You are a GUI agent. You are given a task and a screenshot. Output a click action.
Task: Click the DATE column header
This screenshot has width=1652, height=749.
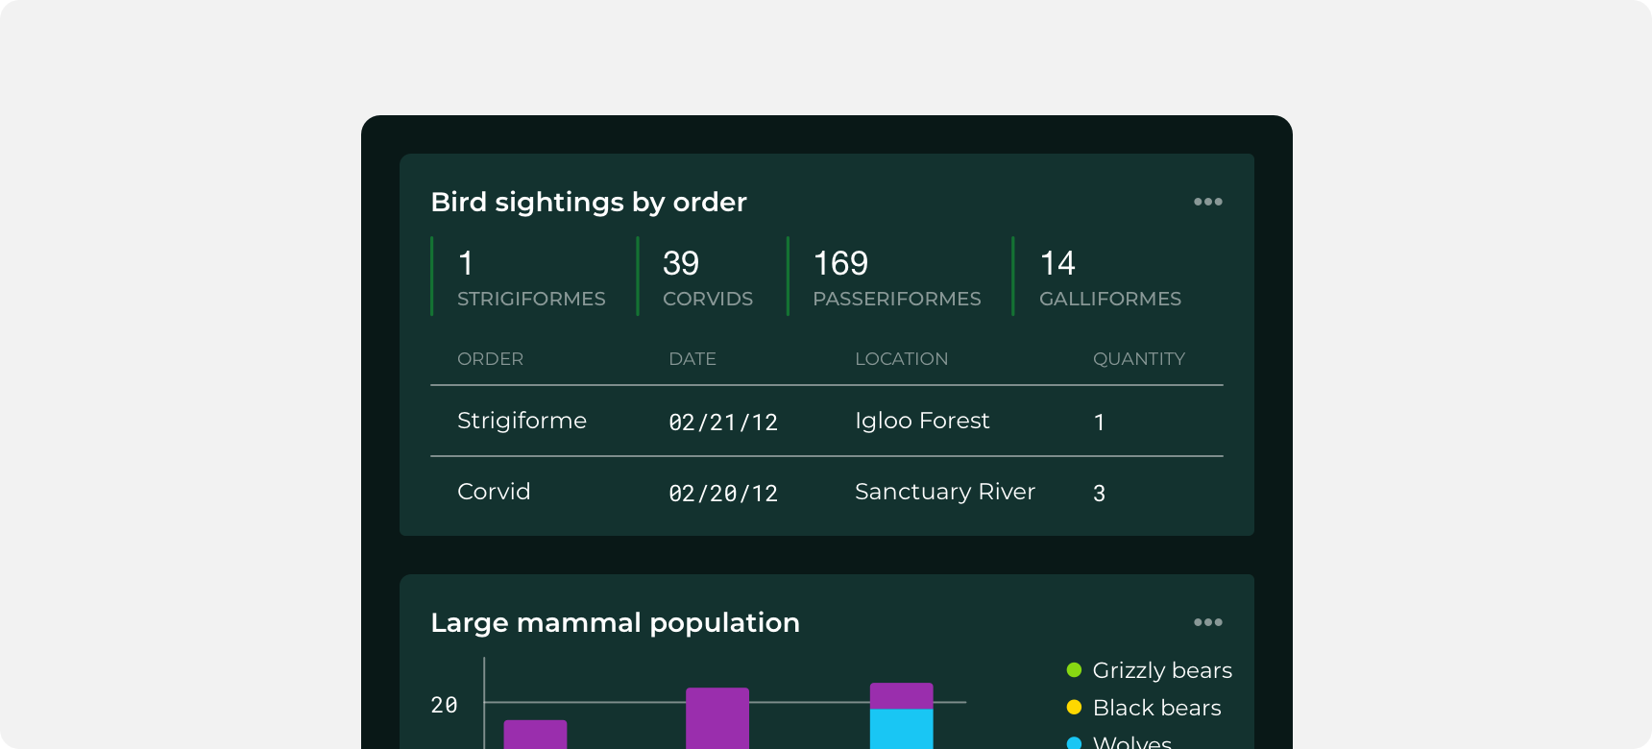[692, 358]
